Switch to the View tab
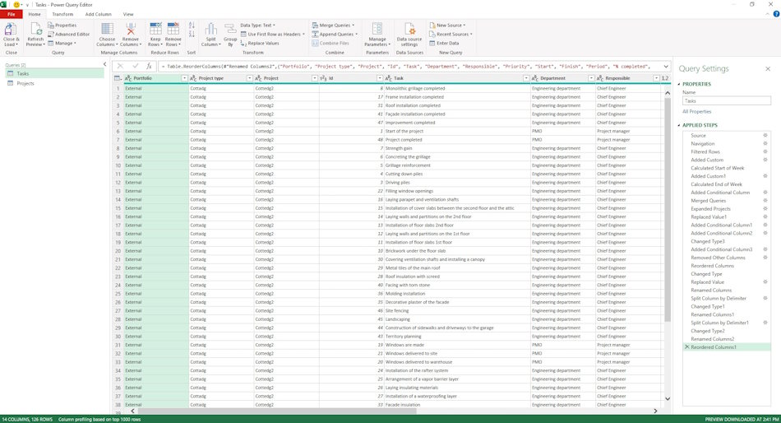 tap(128, 14)
